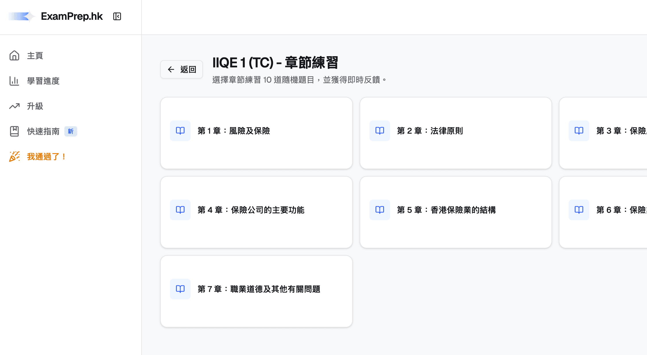
Task: Click the bookmark icon beside 快速指南
Action: [x=14, y=131]
